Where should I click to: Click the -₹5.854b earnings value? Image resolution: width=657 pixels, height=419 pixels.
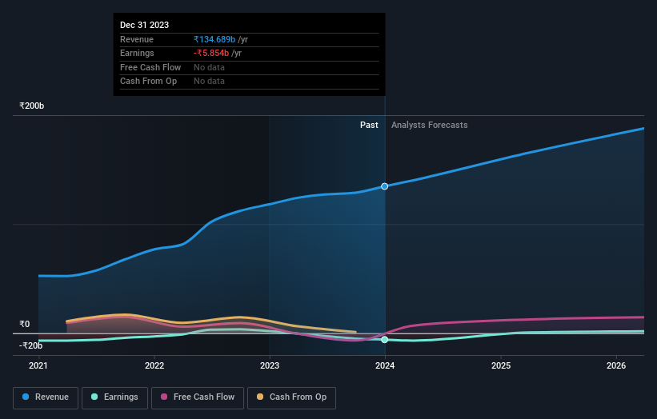[211, 53]
